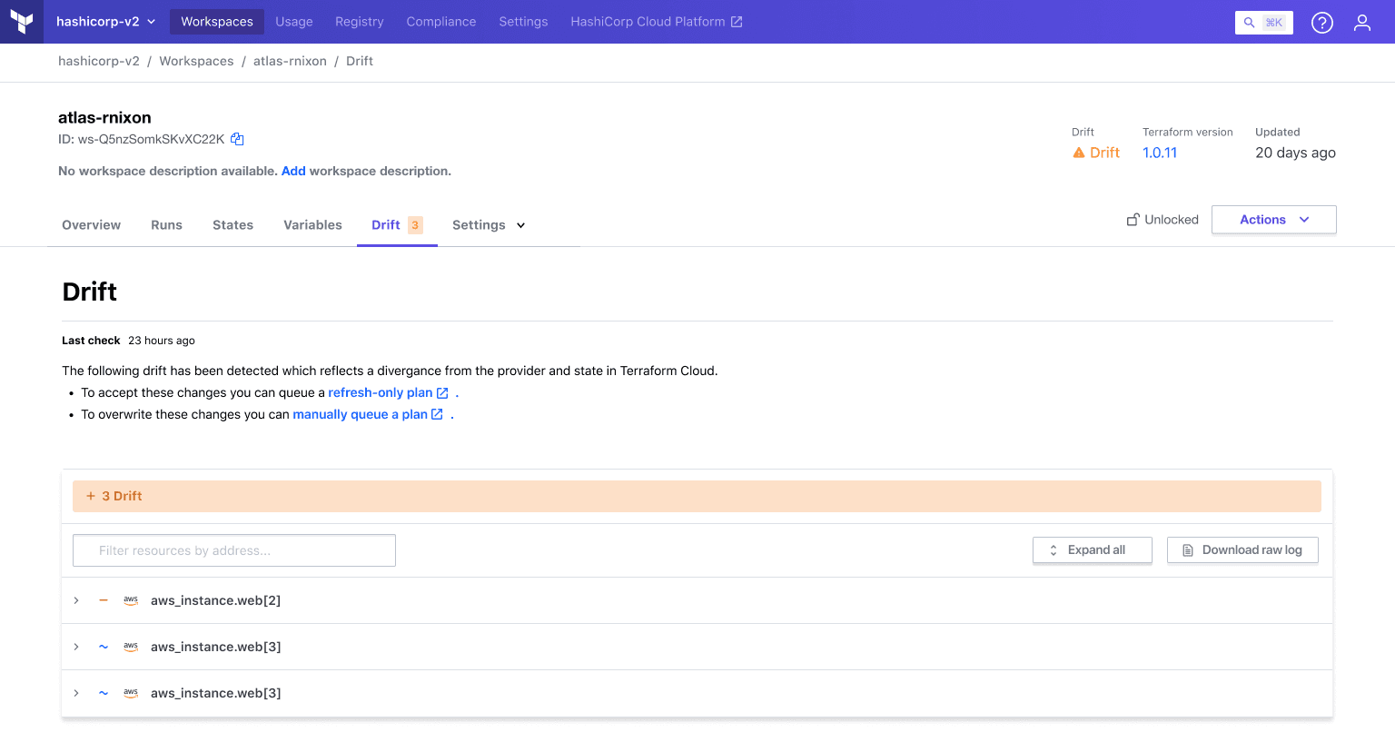Go to the Registry menu item
The width and height of the screenshot is (1395, 742).
359,22
